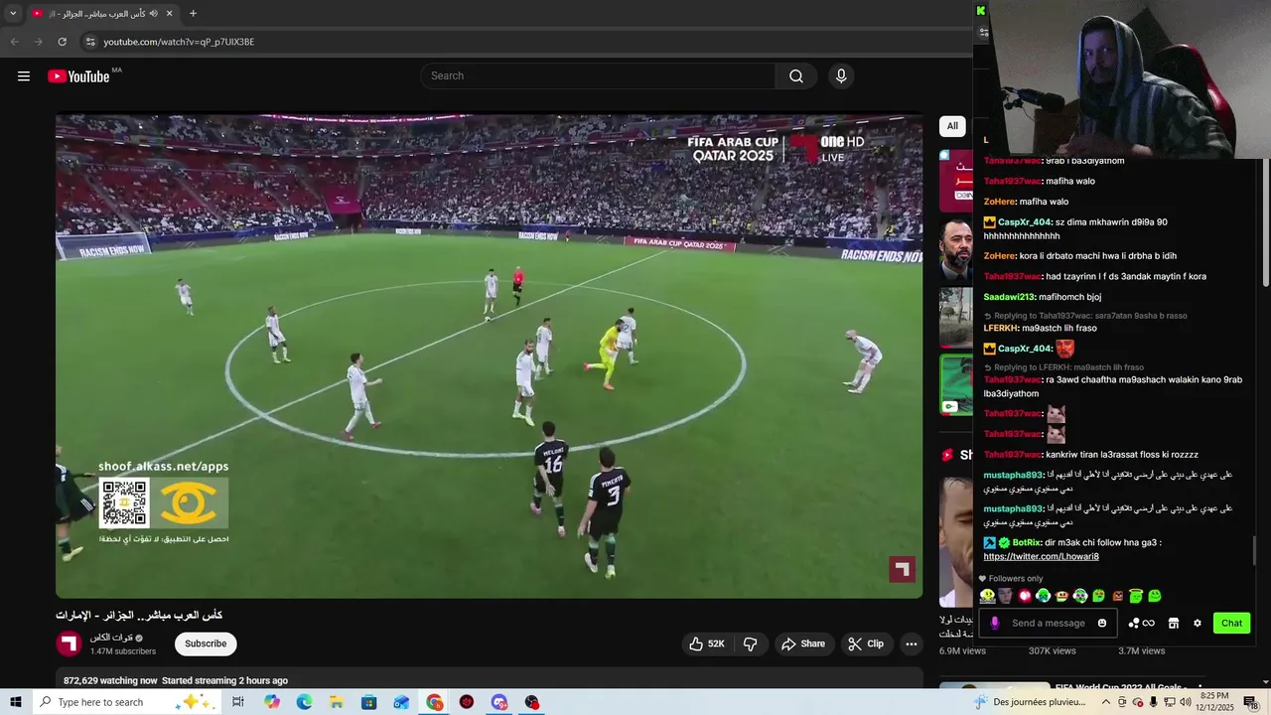1271x715 pixels.
Task: Open chat settings gear icon
Action: [x=1198, y=624]
